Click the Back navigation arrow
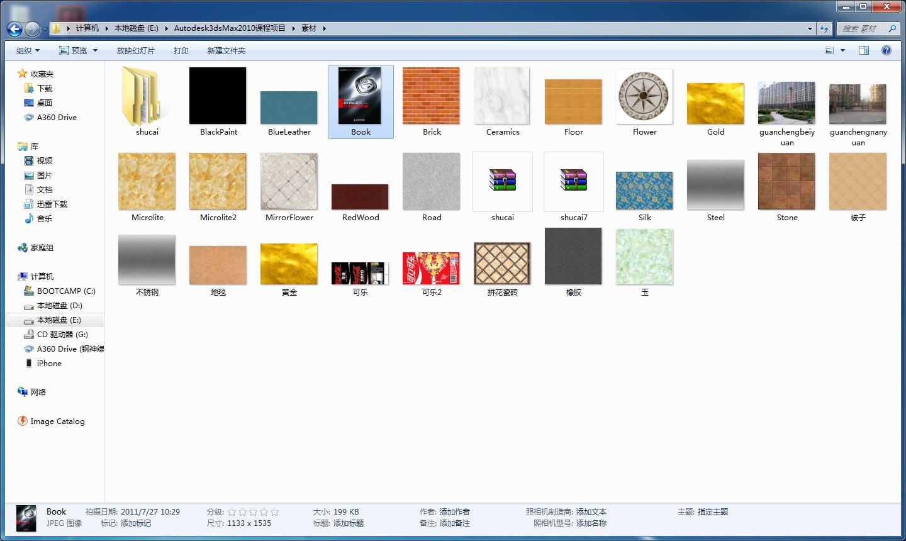This screenshot has width=906, height=541. [14, 29]
